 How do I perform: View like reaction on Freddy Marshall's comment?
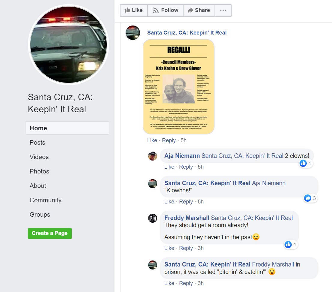pos(291,245)
